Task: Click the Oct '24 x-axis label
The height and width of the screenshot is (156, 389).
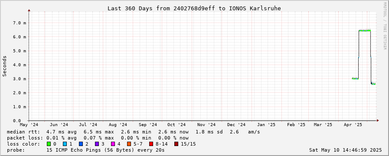Action: coord(177,125)
